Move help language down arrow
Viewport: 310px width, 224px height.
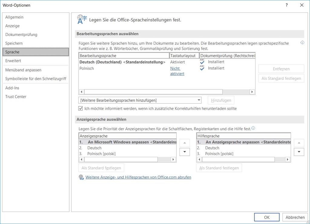299,152
